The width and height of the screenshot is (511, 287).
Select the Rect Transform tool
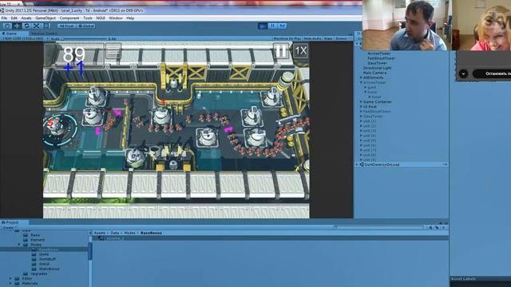46,26
